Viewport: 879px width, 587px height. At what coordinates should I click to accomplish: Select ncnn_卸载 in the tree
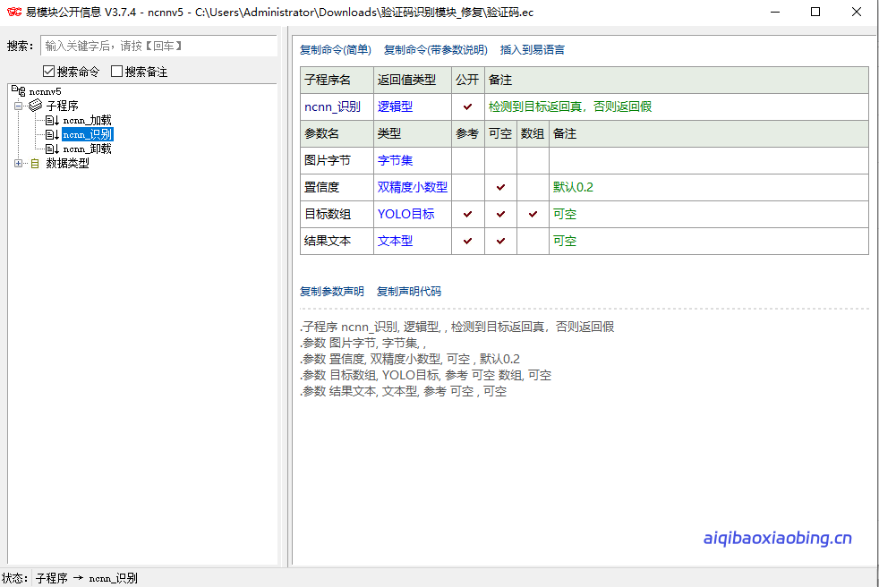[87, 149]
